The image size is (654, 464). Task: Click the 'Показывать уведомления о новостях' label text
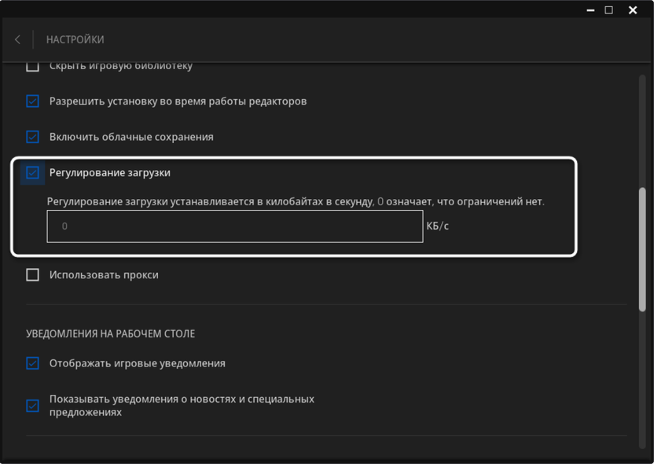point(182,400)
